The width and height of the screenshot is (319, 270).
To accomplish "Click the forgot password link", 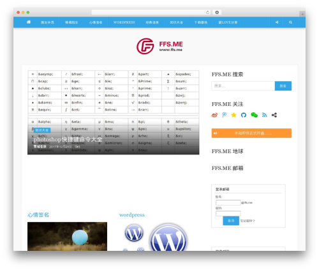I will 248,221.
